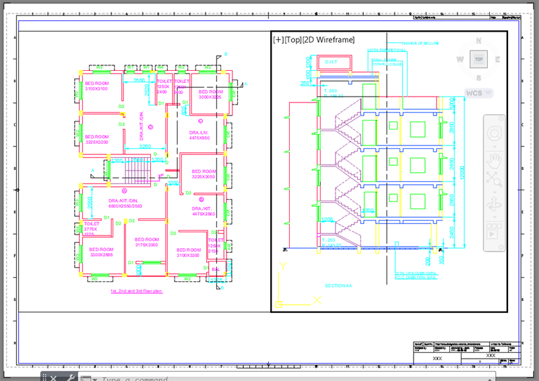Click the S compass direction on ViewCube
Screen dimensions: 539x381
pos(478,78)
